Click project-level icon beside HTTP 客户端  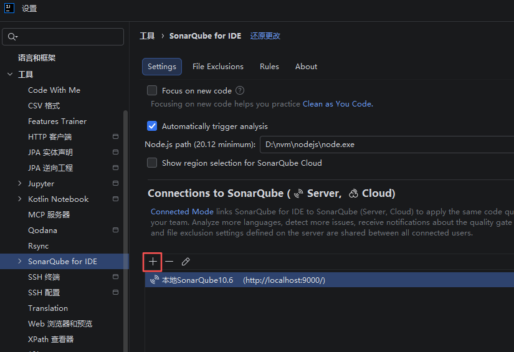pos(115,136)
